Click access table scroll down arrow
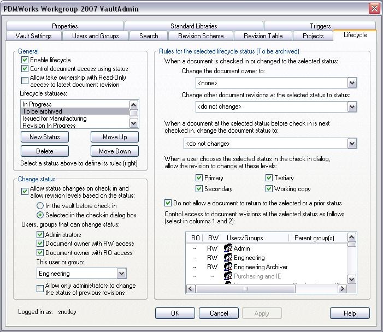Viewport: 383px width, 332px height. [x=351, y=279]
